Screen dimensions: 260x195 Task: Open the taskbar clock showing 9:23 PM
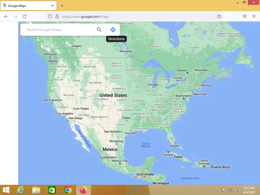249,190
